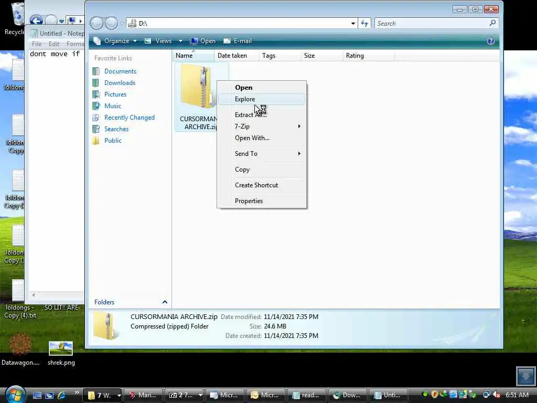This screenshot has width=537, height=403.
Task: Switch to the 'Dow...' taskbar button
Action: 348,395
